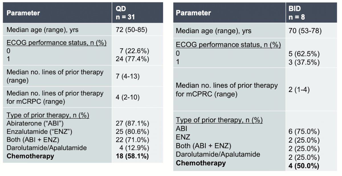This screenshot has width=342, height=176.
Task: Select the 4 (2-10) mCRPC value
Action: [x=128, y=97]
